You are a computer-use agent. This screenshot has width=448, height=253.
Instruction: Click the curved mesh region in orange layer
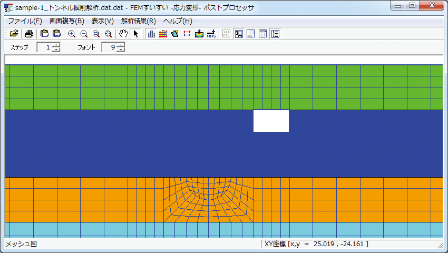(x=209, y=200)
